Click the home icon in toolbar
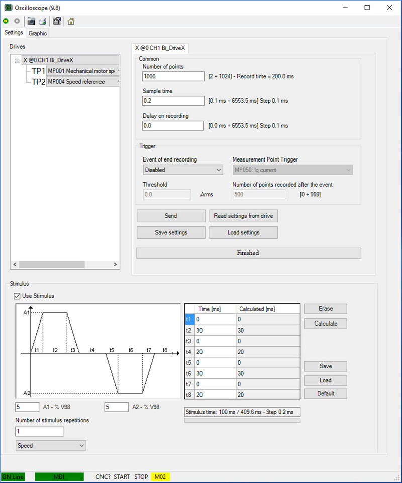Screen dimensions: 402x483 click(71, 21)
